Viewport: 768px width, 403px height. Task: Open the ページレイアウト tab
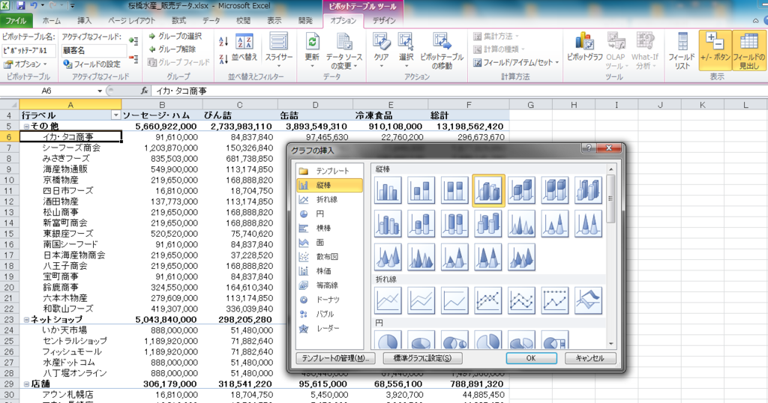coord(131,20)
